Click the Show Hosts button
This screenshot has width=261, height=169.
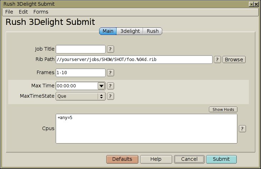pos(223,109)
